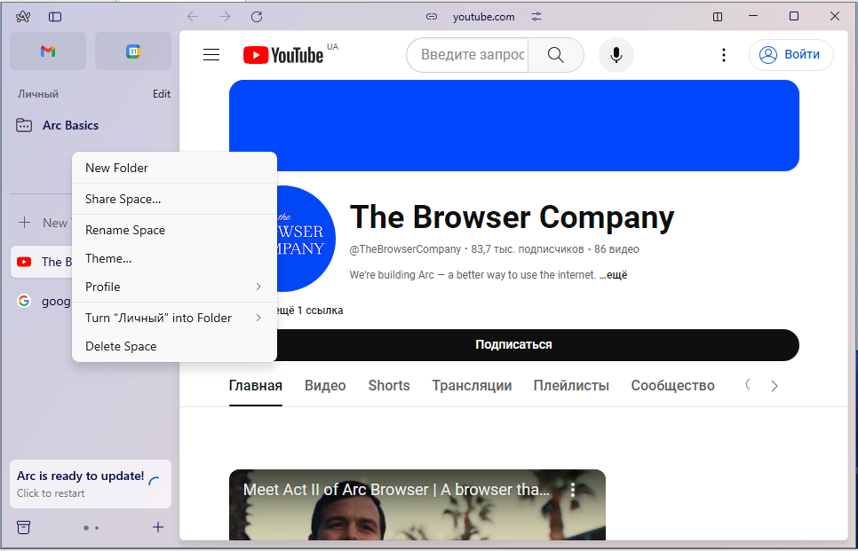
Task: Click the New Tab plus icon
Action: 24,223
